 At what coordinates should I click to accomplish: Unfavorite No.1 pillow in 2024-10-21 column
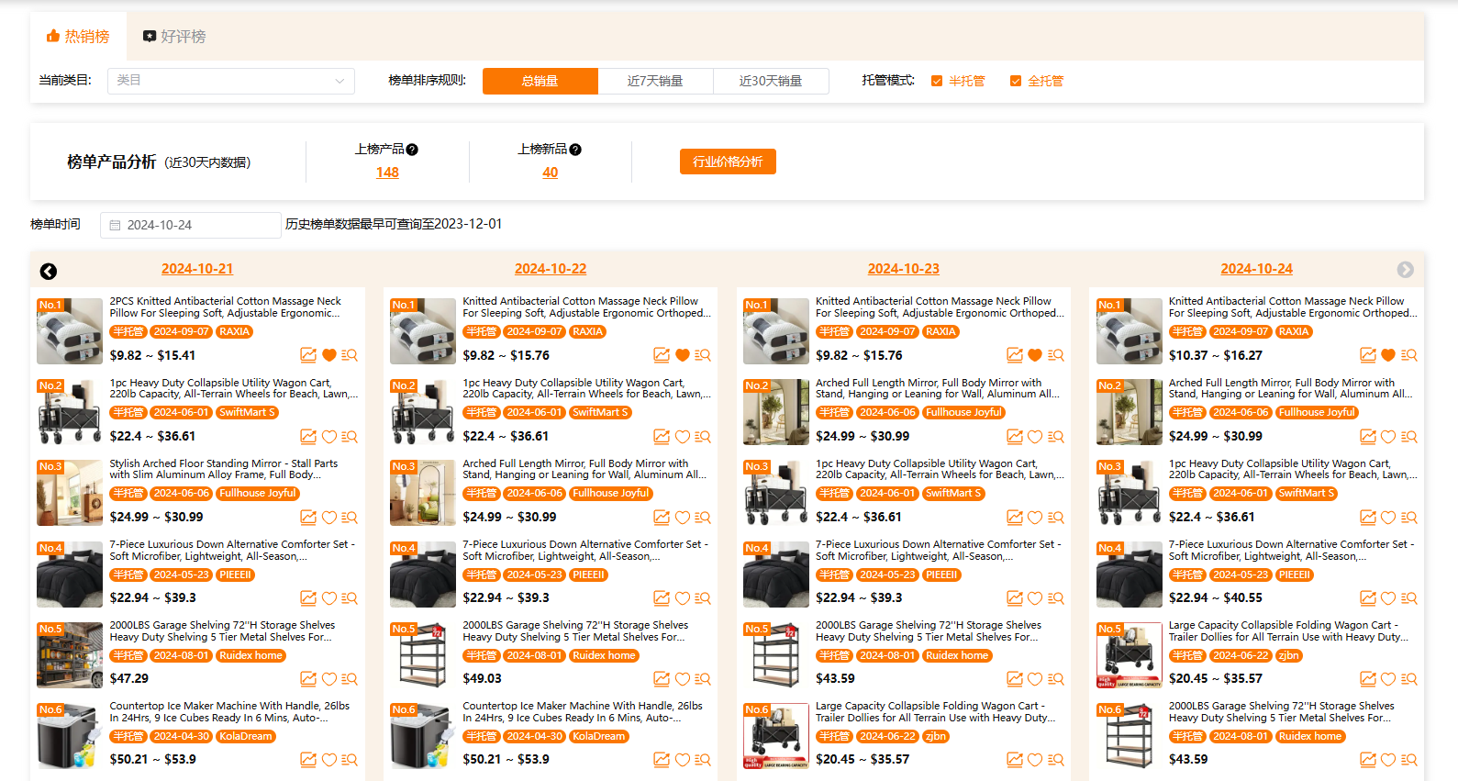pyautogui.click(x=329, y=355)
